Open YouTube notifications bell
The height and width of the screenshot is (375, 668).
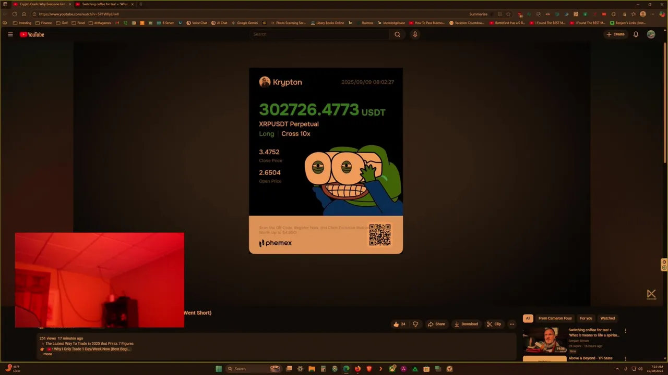(x=636, y=34)
